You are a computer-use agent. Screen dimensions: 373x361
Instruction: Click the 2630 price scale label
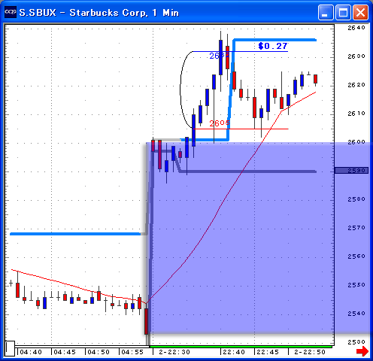(x=356, y=56)
